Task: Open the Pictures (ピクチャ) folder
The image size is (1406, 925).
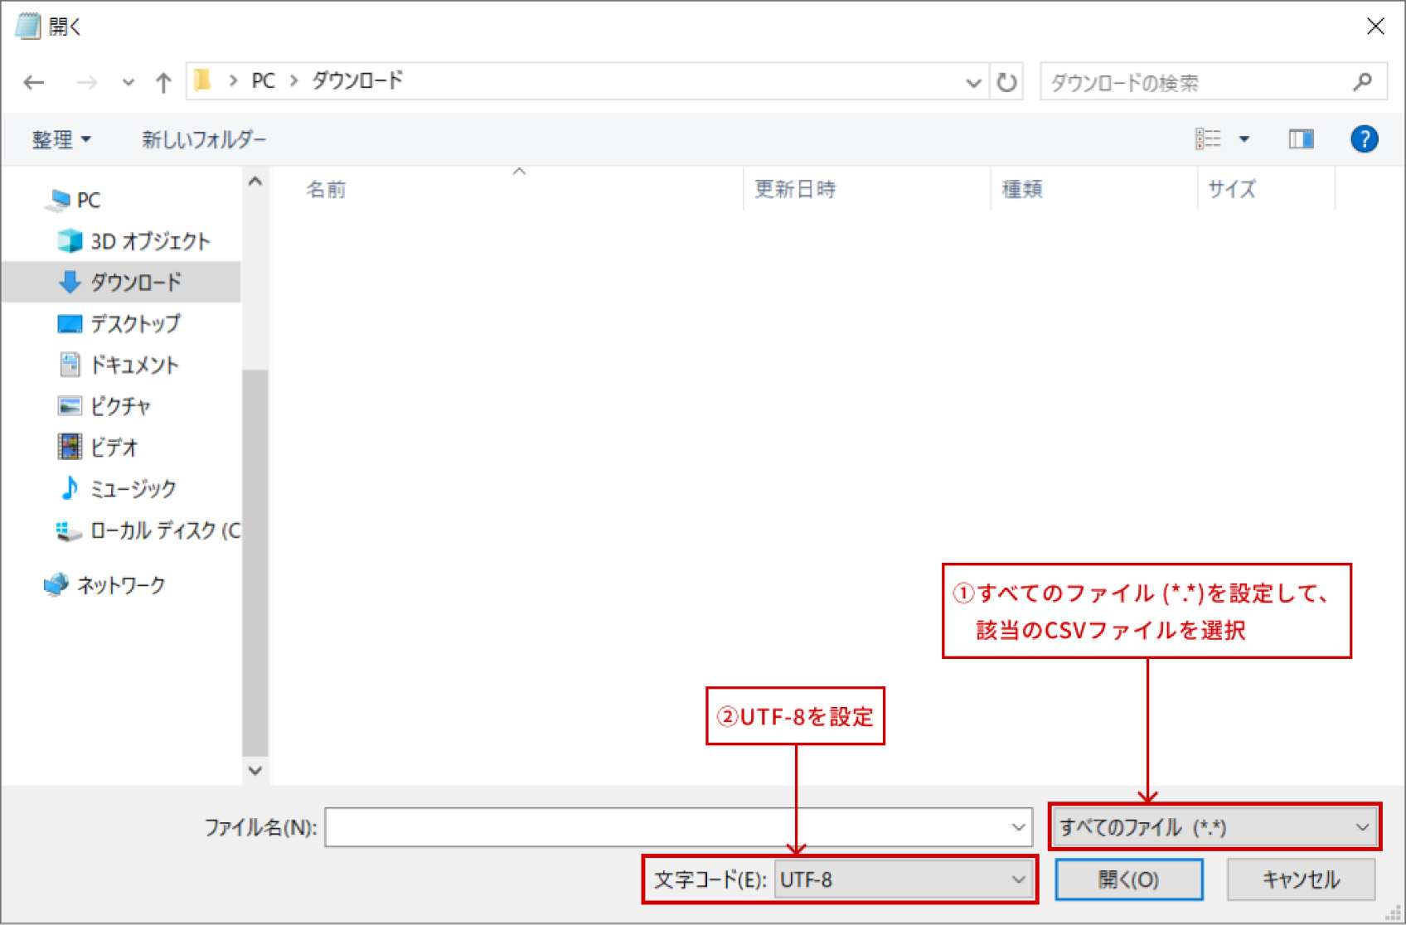Action: (x=121, y=405)
